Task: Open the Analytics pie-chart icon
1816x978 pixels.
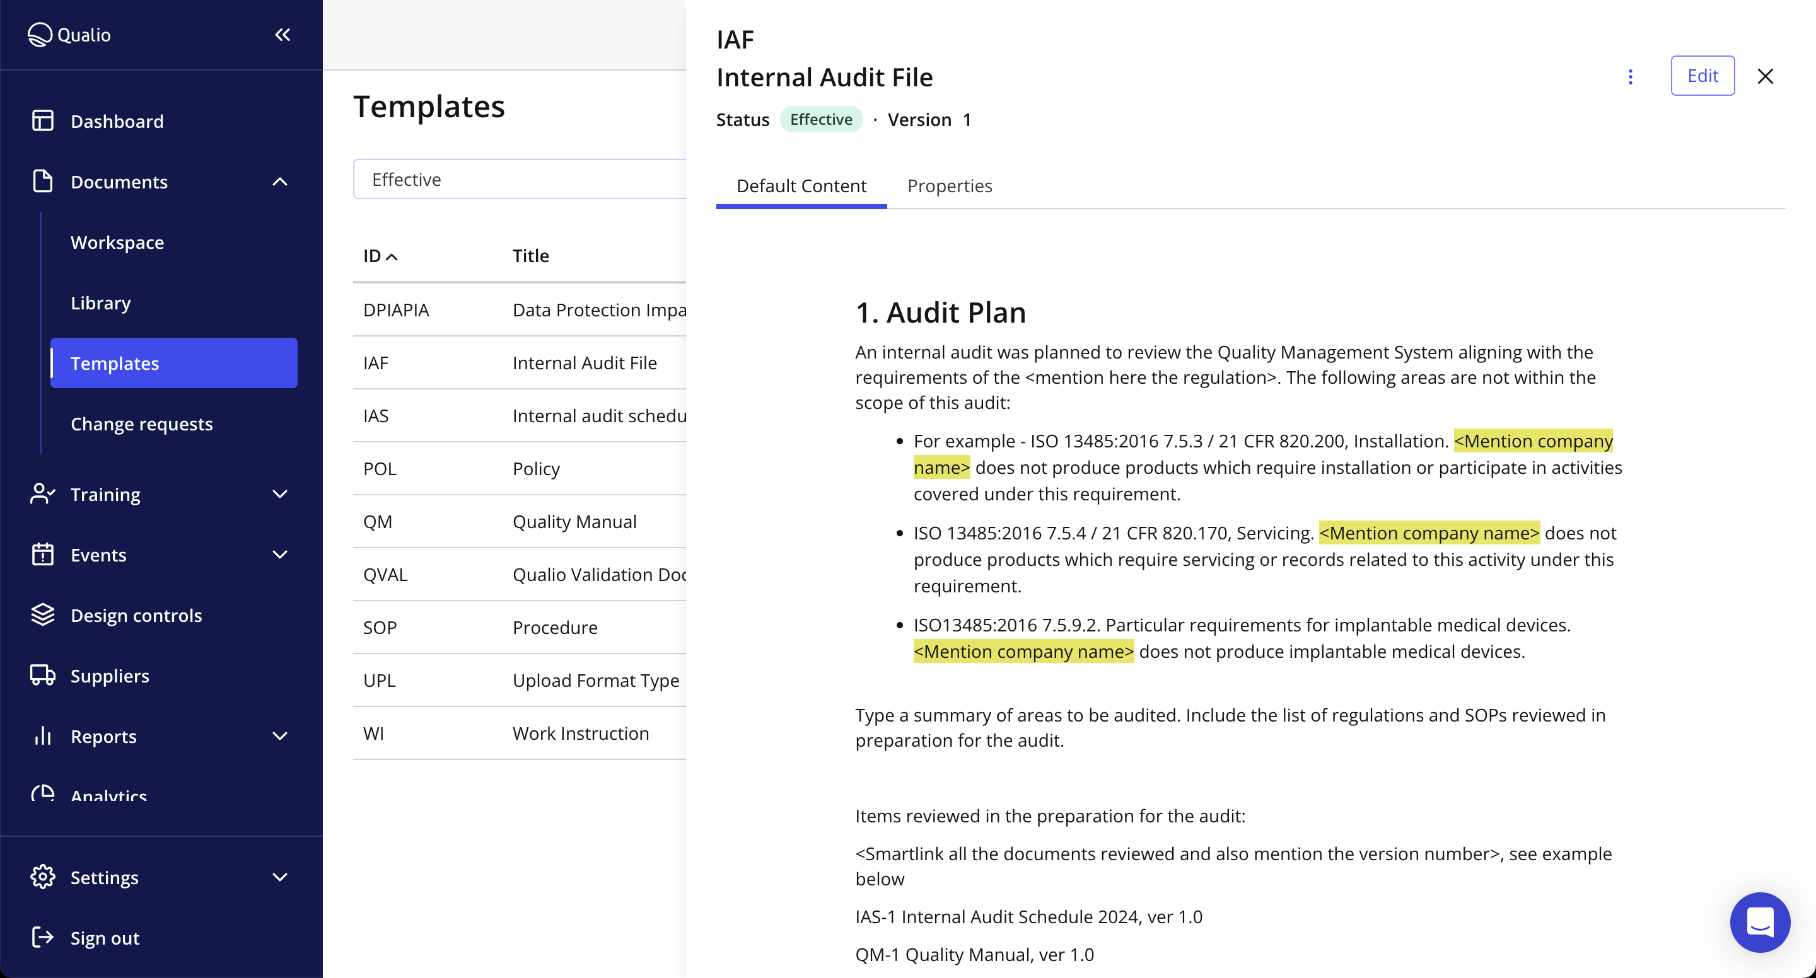Action: (x=42, y=793)
